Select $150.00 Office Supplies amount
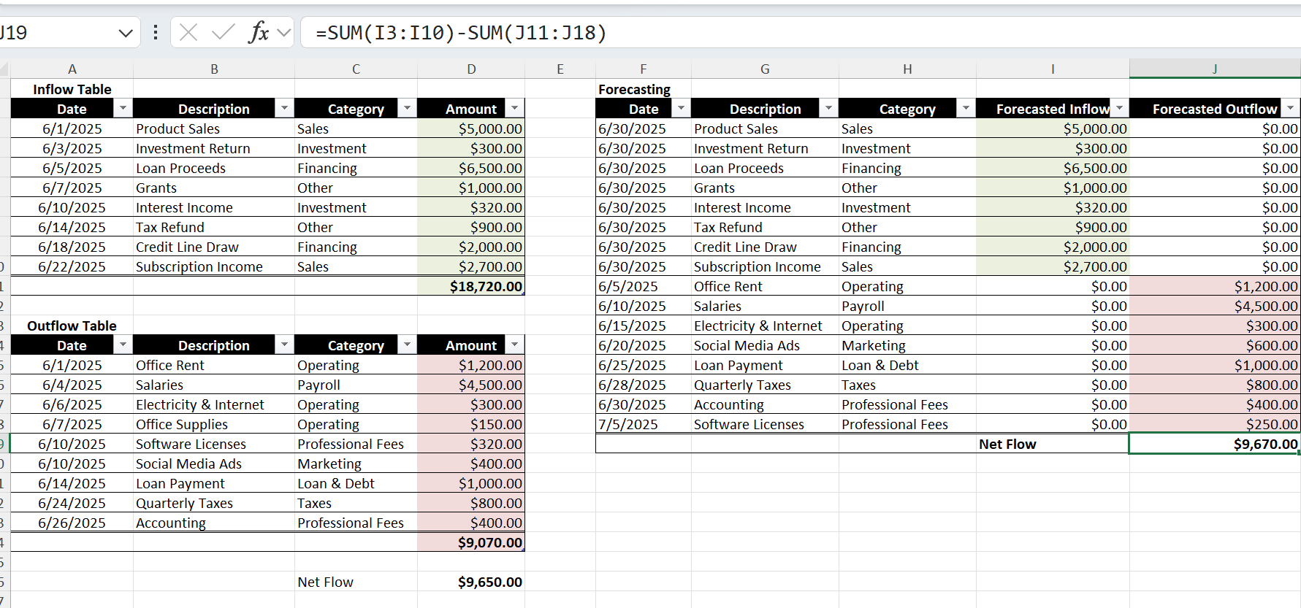The height and width of the screenshot is (608, 1301). point(471,424)
